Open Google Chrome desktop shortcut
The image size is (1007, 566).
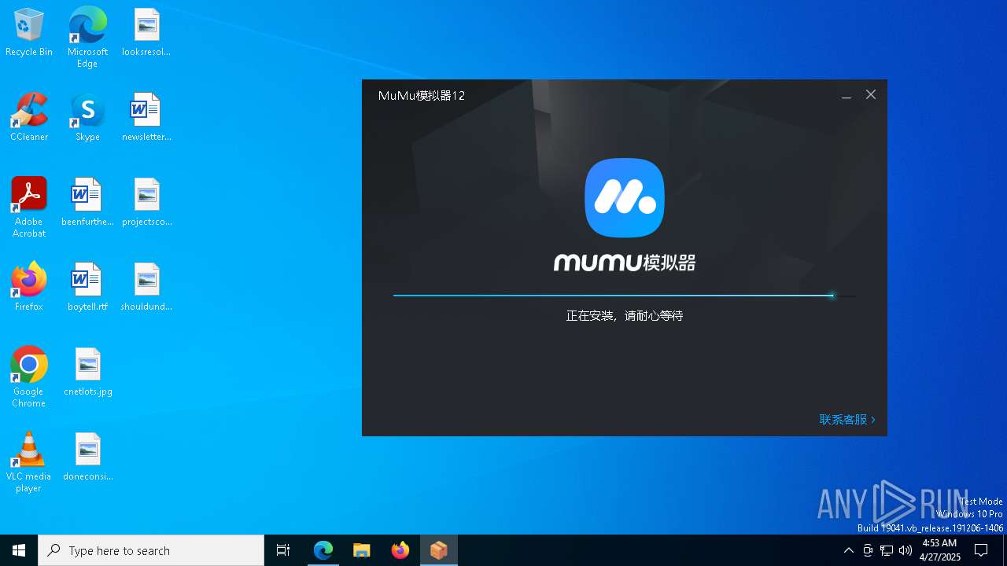29,377
